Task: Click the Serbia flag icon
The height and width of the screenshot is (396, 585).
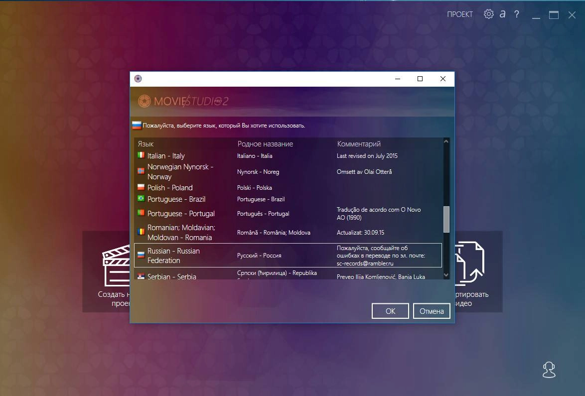Action: (141, 276)
